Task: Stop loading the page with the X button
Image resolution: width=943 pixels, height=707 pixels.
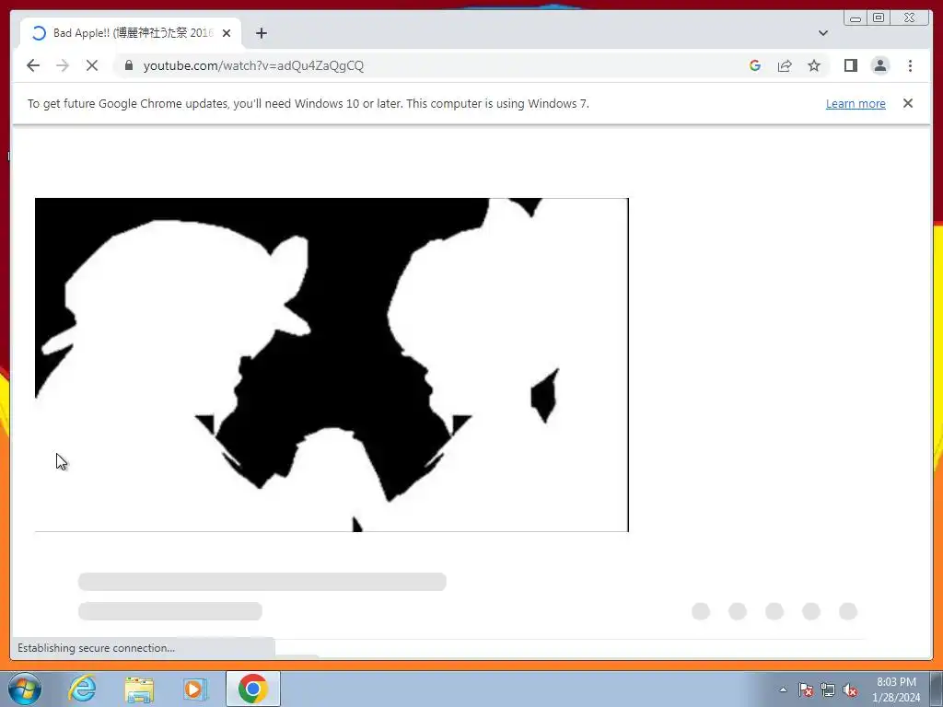Action: coord(92,65)
